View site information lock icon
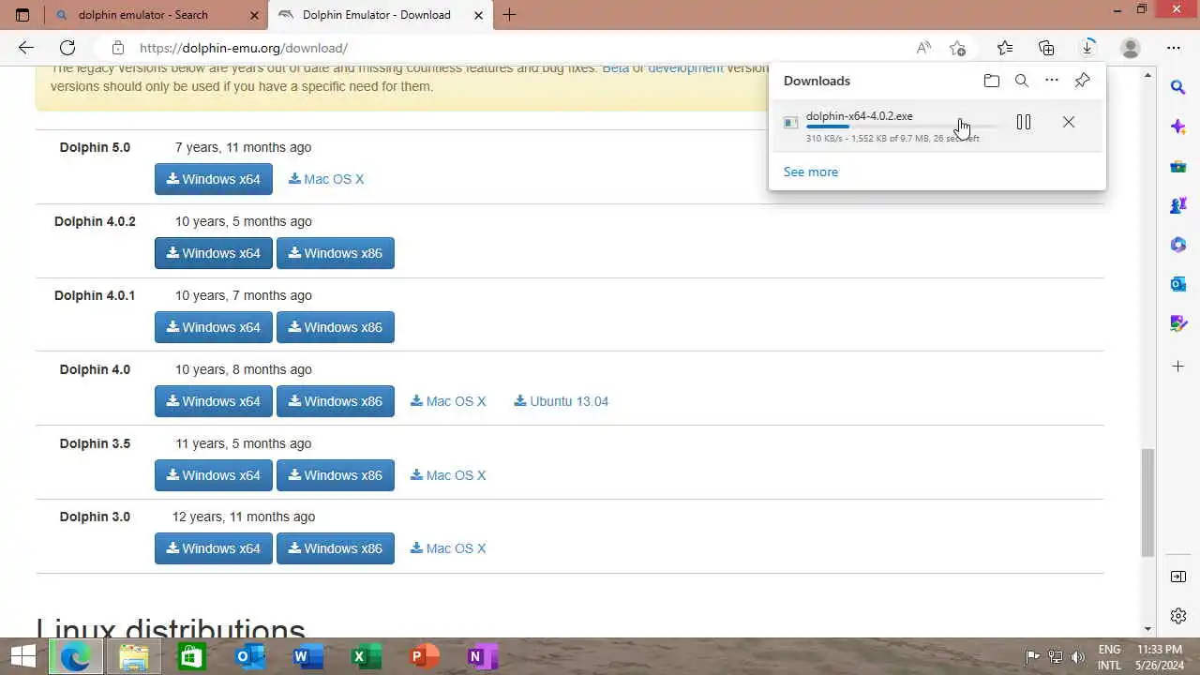Image resolution: width=1200 pixels, height=675 pixels. [x=117, y=48]
